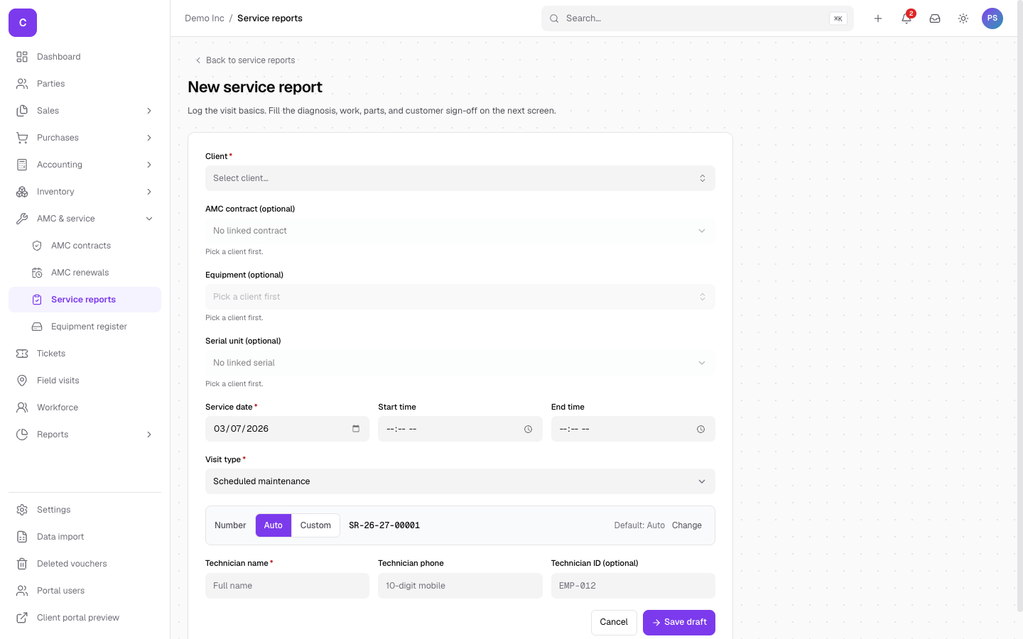The image size is (1023, 639).
Task: Open the Serial unit dropdown
Action: click(x=460, y=363)
